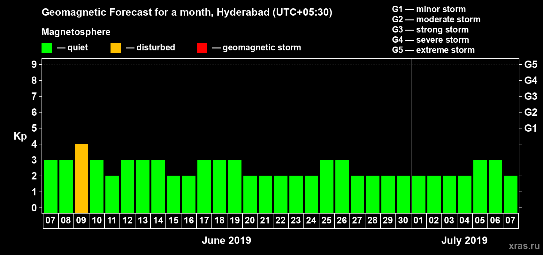This screenshot has width=543, height=255.
Task: Click the date label 06 in July
Action: (495, 221)
